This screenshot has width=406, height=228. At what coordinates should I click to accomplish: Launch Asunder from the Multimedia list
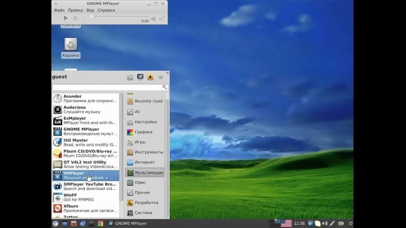pyautogui.click(x=86, y=98)
